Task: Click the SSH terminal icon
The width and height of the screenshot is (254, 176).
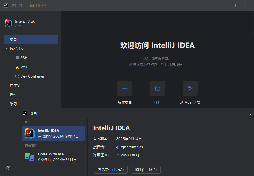Action: 17,58
